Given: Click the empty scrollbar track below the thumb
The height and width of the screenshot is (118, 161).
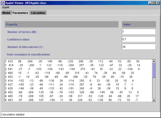Looking at the screenshot, I should [154, 88].
